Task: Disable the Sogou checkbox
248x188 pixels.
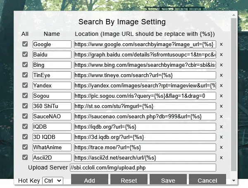Action: (25, 95)
